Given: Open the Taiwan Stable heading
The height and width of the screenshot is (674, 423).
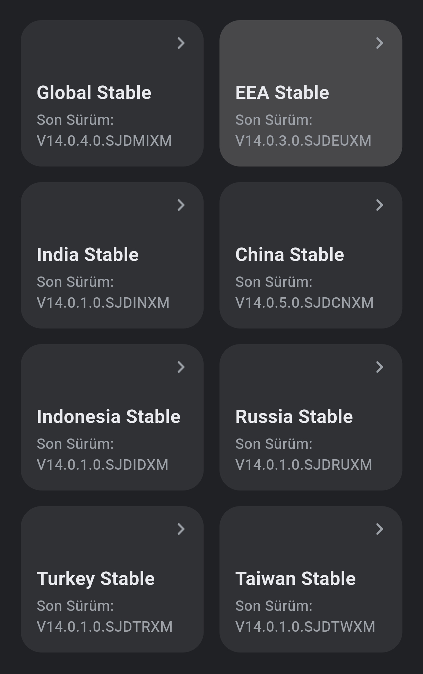Looking at the screenshot, I should tap(295, 579).
